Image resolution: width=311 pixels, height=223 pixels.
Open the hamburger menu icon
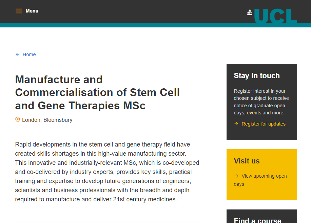click(x=19, y=11)
